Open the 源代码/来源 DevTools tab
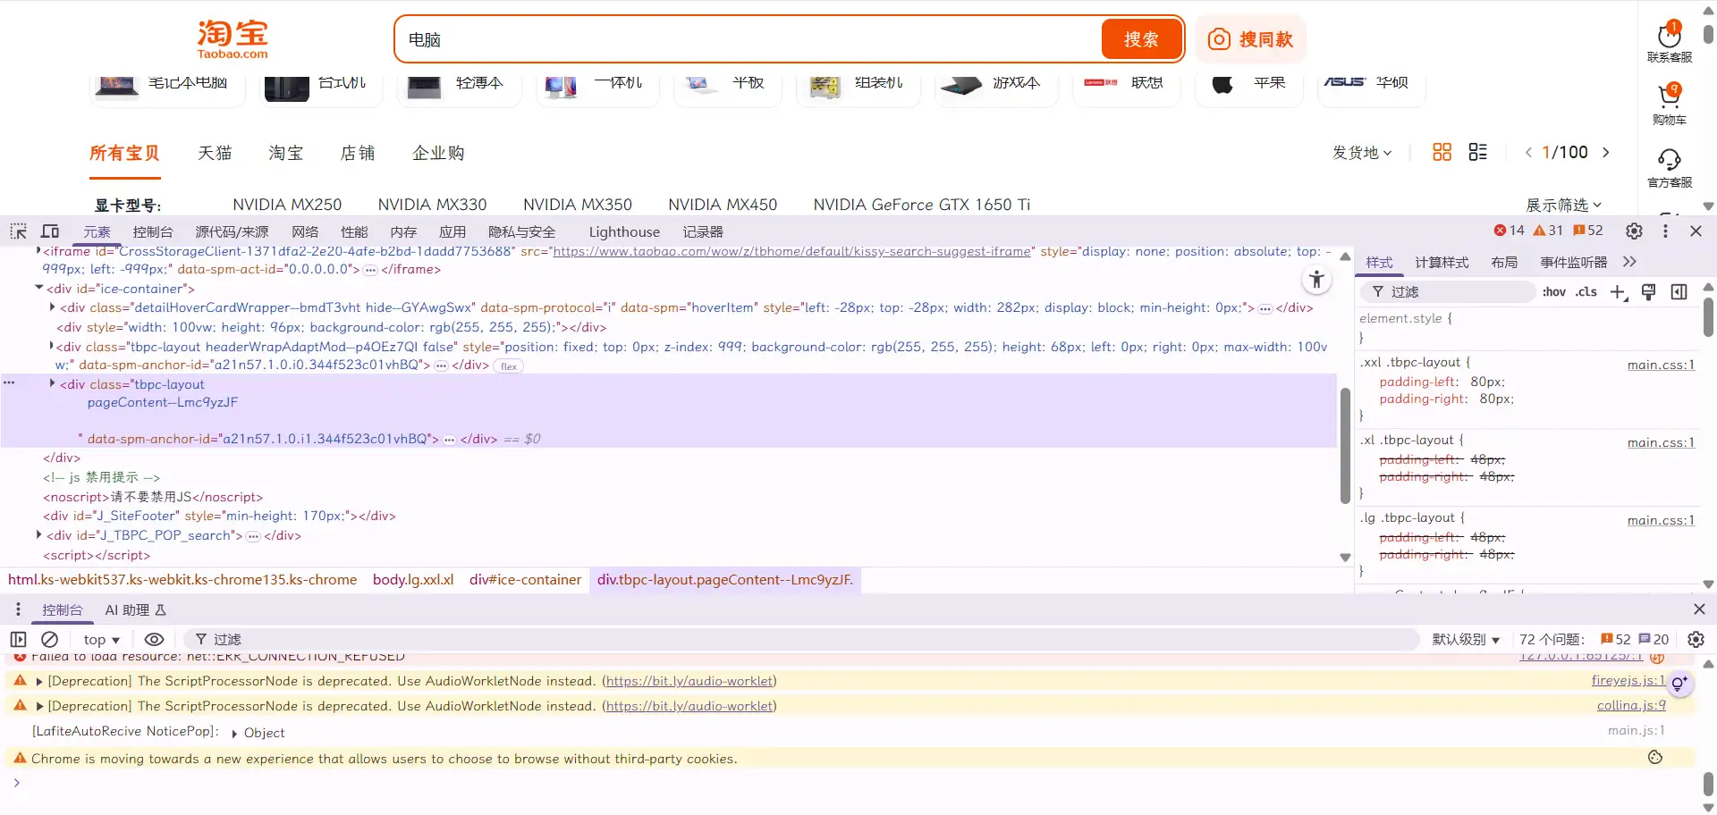 [232, 231]
